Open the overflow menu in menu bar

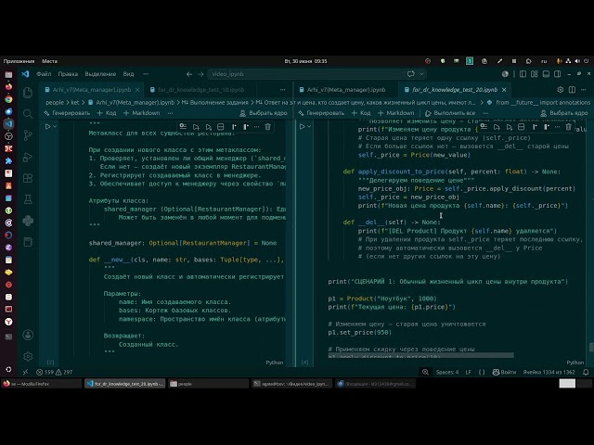(146, 74)
